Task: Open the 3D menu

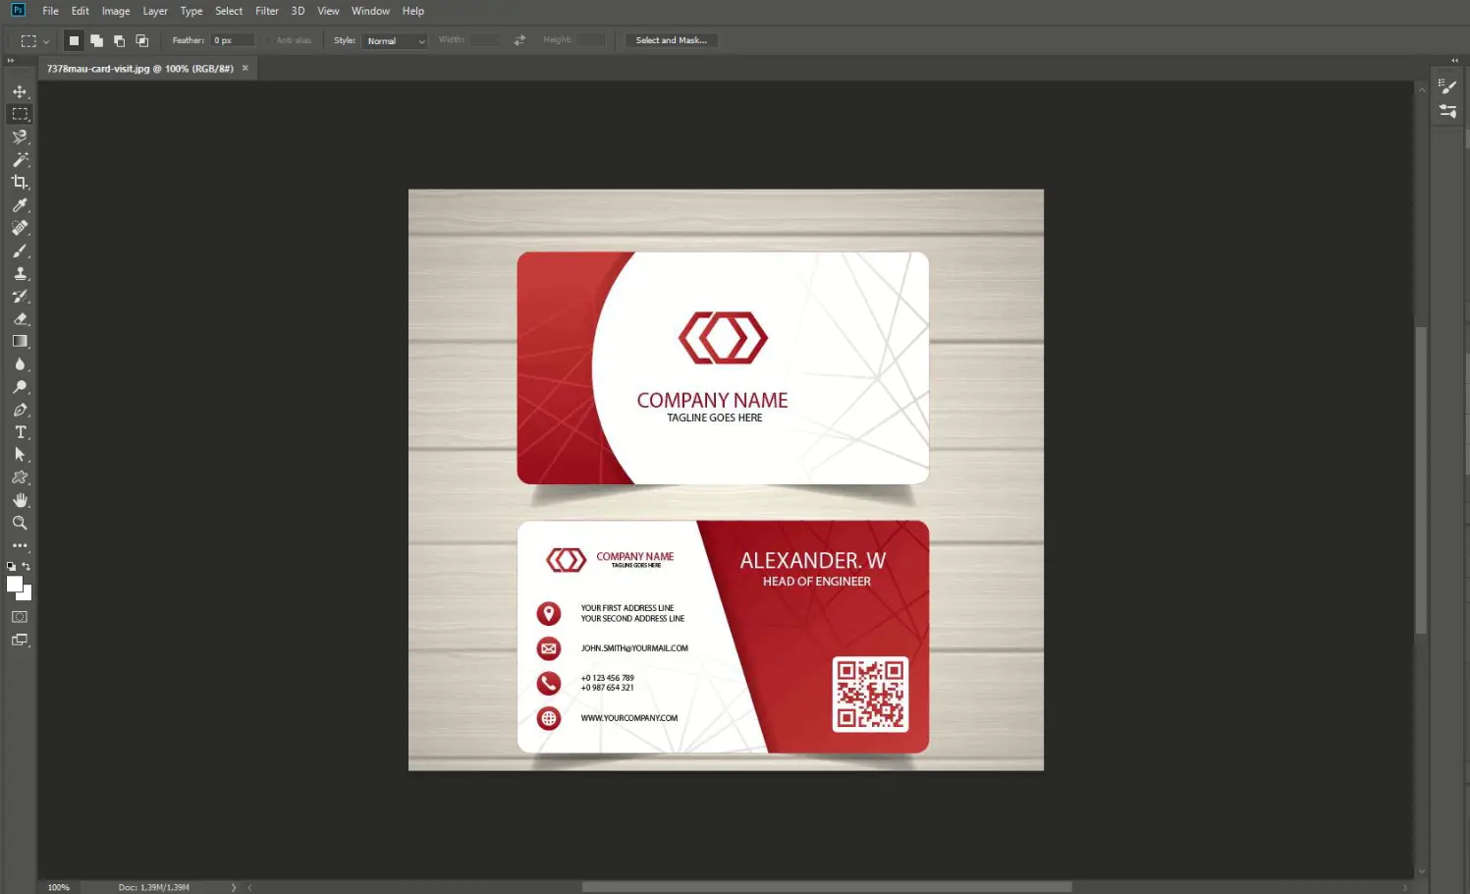Action: 298,11
